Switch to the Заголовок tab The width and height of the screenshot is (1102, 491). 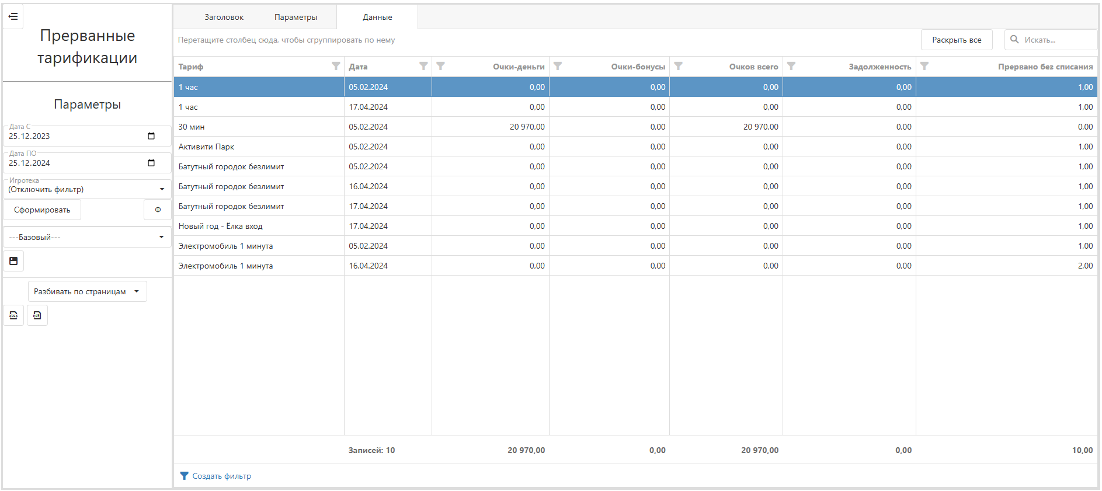(224, 17)
